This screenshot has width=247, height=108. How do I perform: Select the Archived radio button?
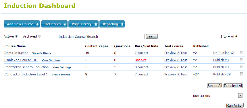coord(39,36)
